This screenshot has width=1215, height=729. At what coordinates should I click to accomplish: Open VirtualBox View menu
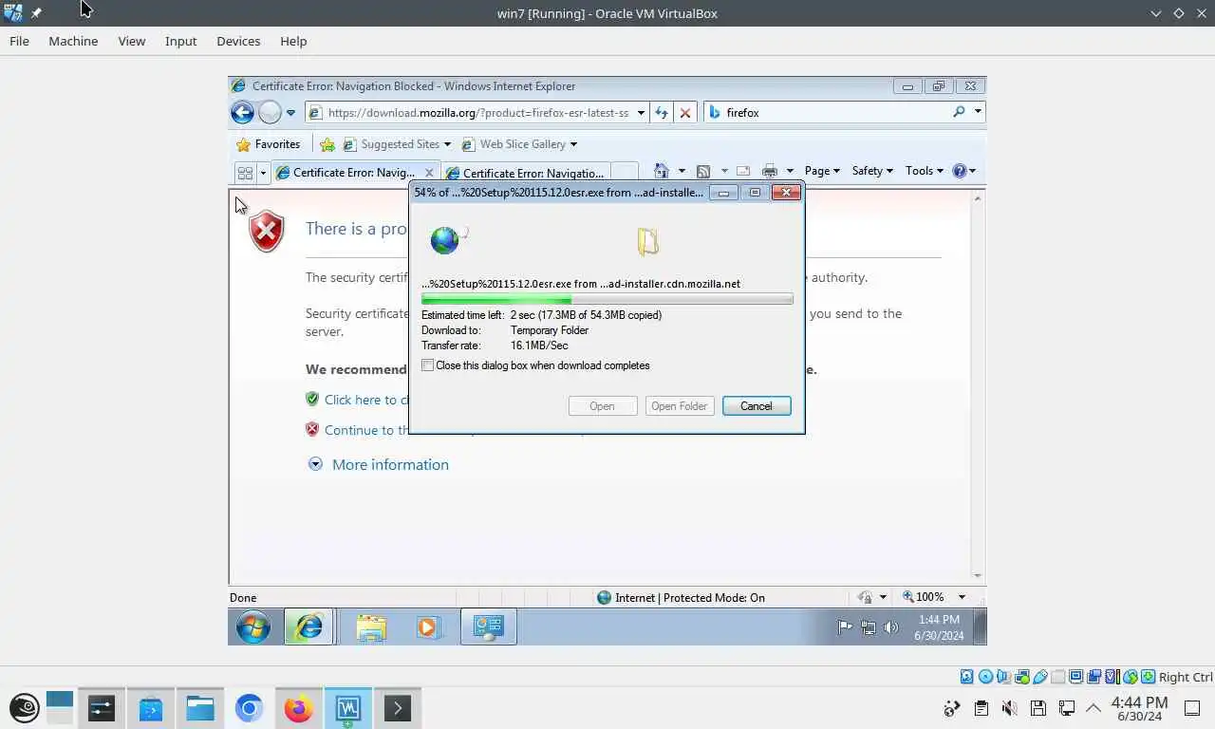tap(132, 41)
